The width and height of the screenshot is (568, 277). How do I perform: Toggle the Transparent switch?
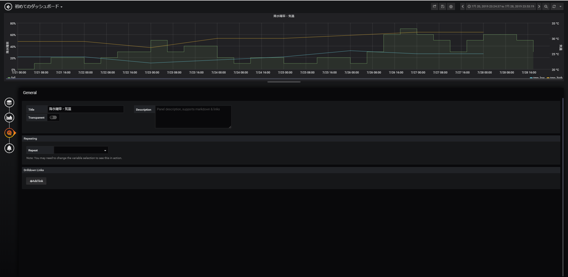[x=53, y=117]
